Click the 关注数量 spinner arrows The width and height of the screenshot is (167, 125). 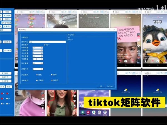(42, 53)
